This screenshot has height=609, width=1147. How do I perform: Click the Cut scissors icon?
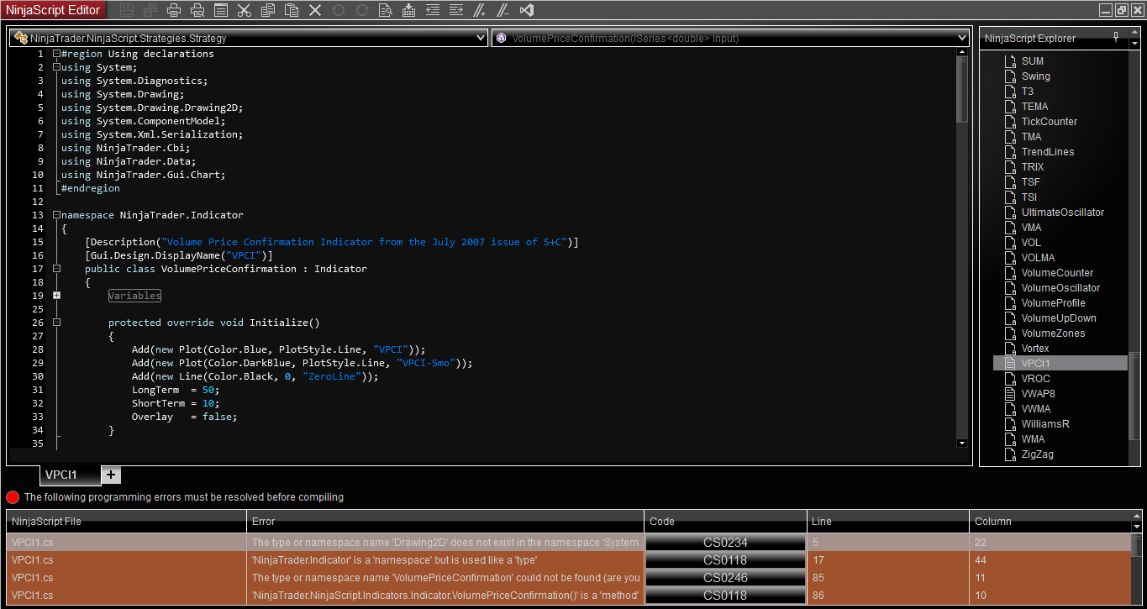tap(245, 10)
